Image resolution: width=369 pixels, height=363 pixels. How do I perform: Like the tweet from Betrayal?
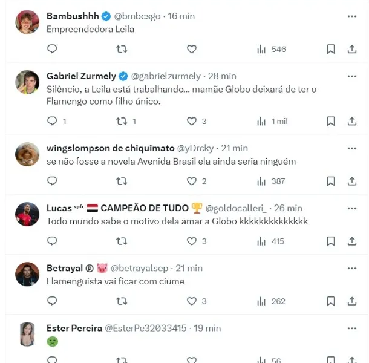click(x=192, y=301)
